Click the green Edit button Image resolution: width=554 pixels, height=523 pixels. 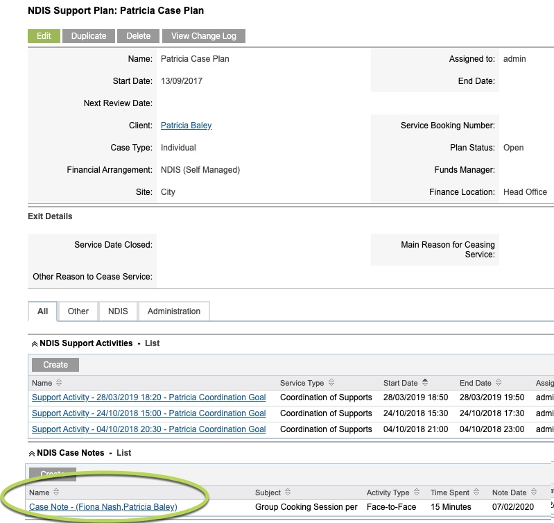[44, 36]
